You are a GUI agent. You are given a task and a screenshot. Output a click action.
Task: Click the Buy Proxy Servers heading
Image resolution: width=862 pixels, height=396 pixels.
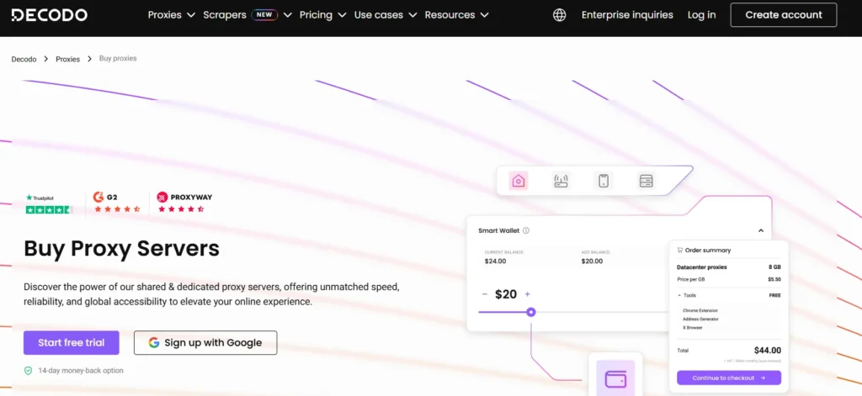pos(121,249)
